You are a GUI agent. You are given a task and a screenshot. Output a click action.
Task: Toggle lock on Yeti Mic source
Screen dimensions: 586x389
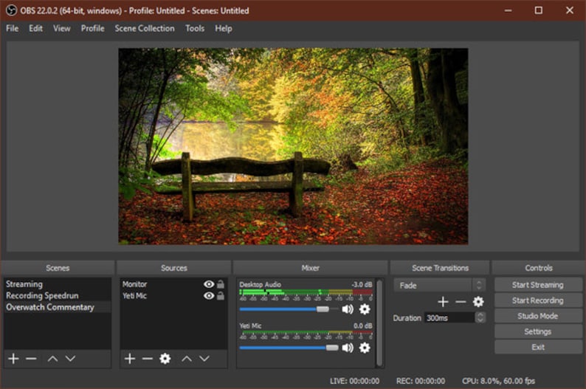[x=221, y=296]
